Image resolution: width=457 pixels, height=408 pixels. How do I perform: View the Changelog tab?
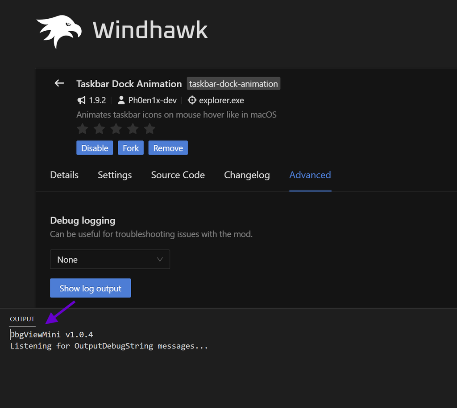click(x=247, y=175)
